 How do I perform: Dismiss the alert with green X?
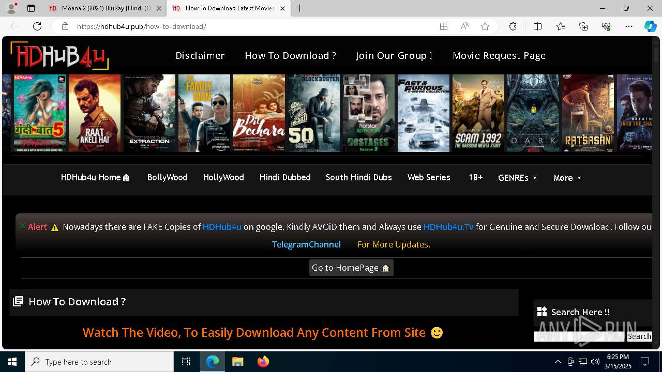click(22, 226)
